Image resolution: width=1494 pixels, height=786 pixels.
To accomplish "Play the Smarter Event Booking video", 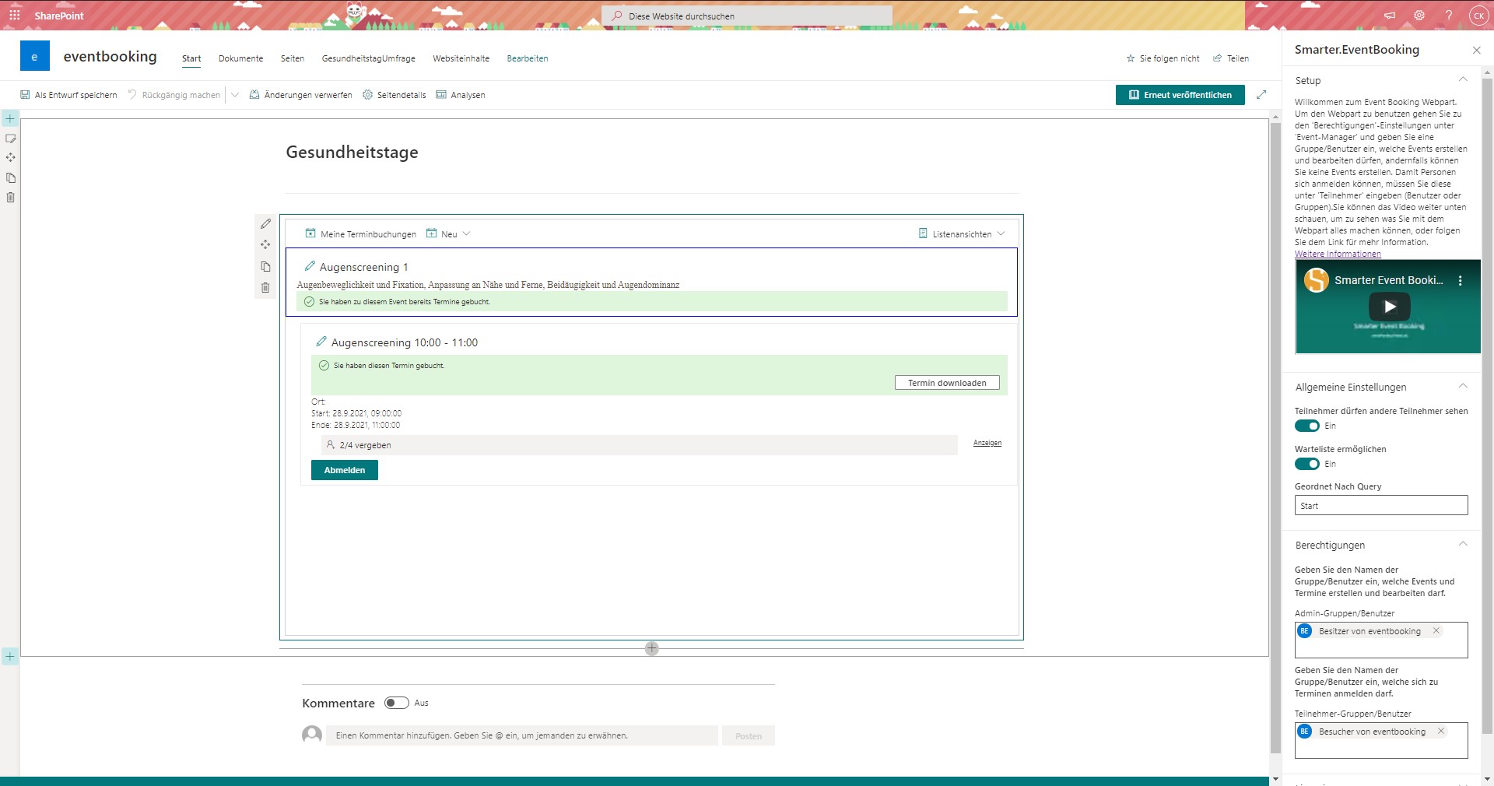I will click(1389, 306).
